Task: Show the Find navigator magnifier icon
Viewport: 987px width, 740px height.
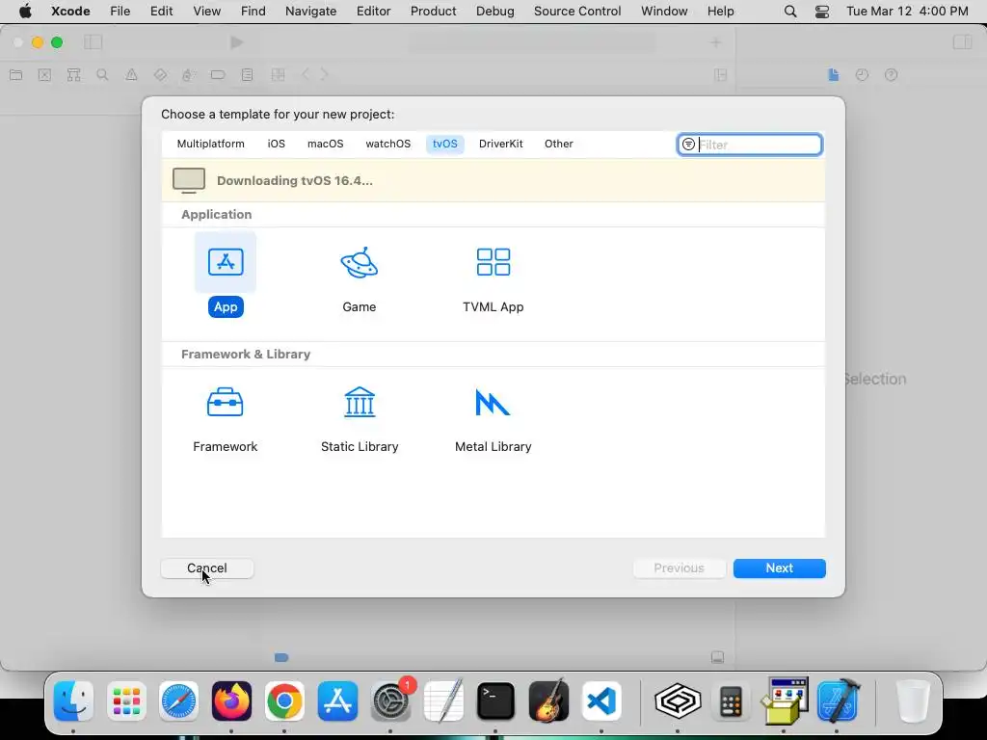Action: coord(102,75)
